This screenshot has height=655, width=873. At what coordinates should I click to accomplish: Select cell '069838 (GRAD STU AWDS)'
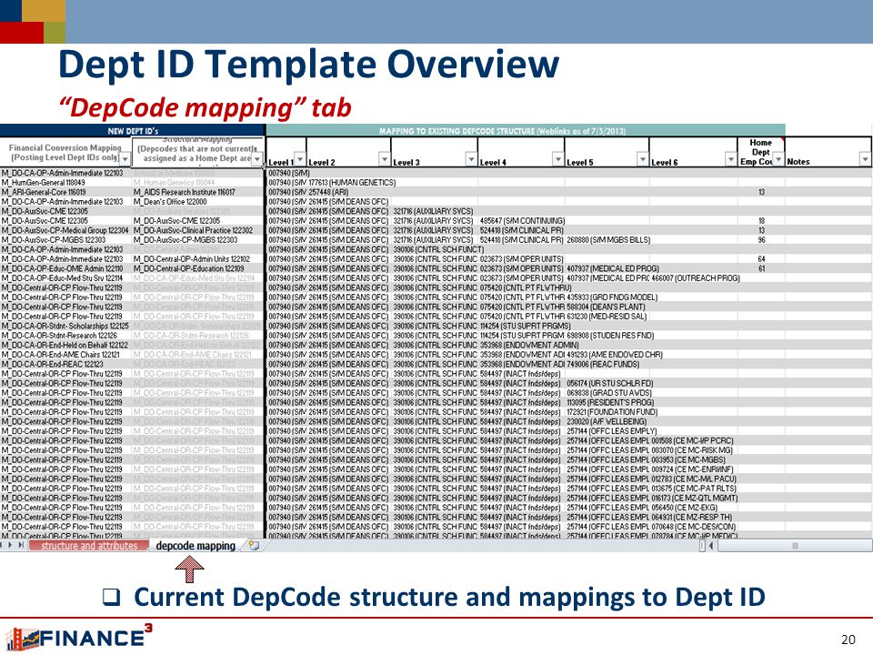(609, 393)
